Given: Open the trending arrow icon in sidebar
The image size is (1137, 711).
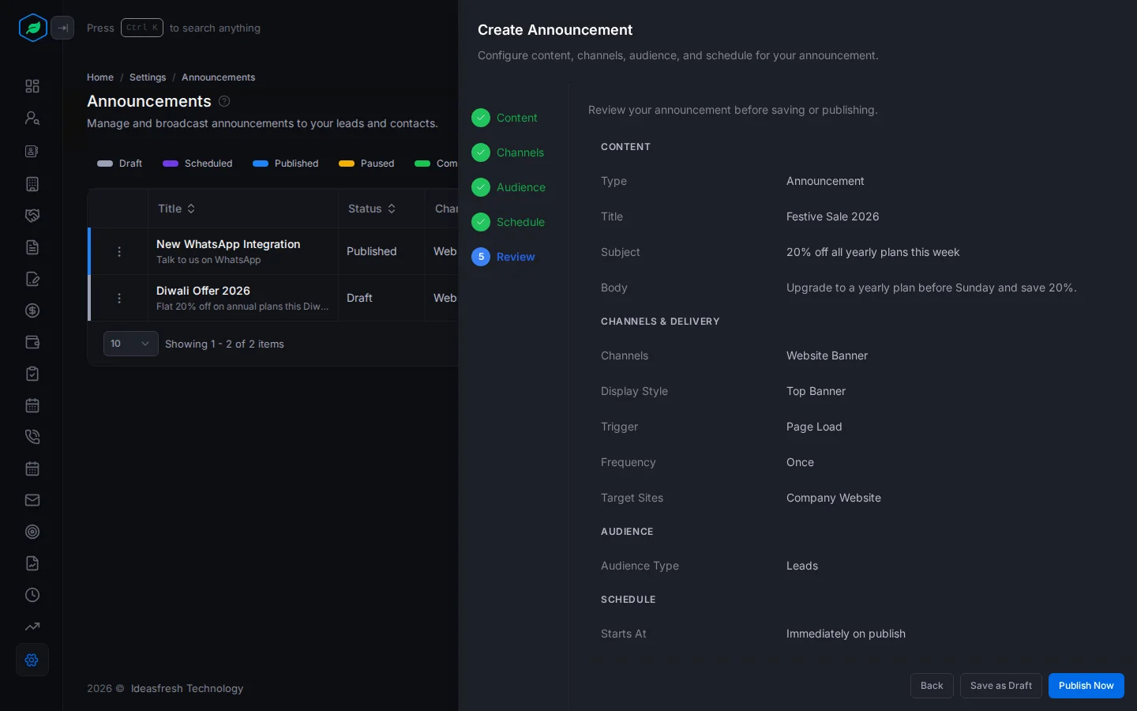Looking at the screenshot, I should (32, 626).
